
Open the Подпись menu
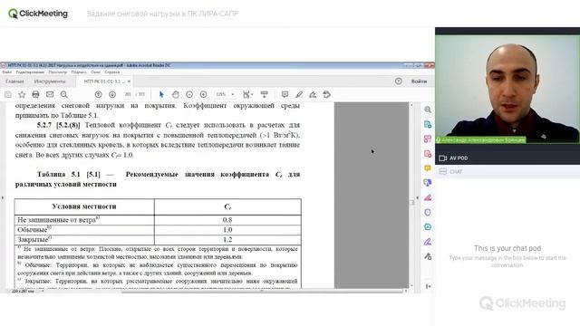(79, 72)
